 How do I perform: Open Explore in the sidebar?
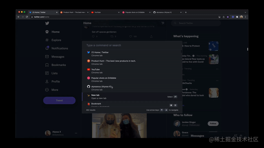tap(53, 40)
